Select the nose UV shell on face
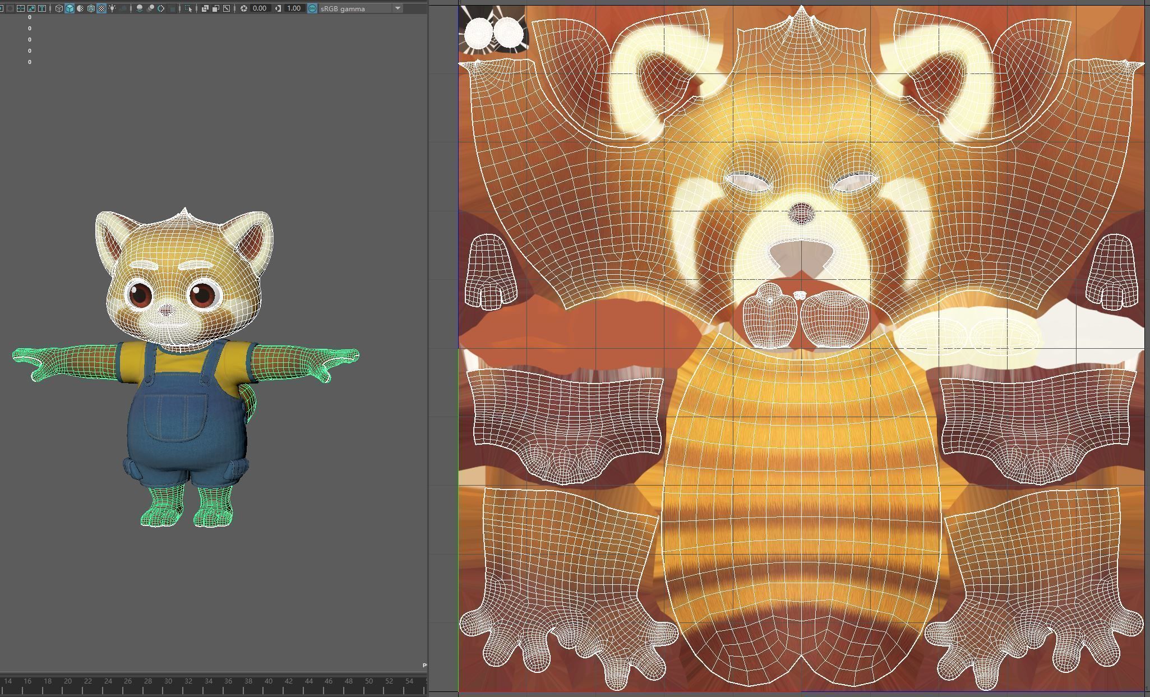 tap(801, 213)
